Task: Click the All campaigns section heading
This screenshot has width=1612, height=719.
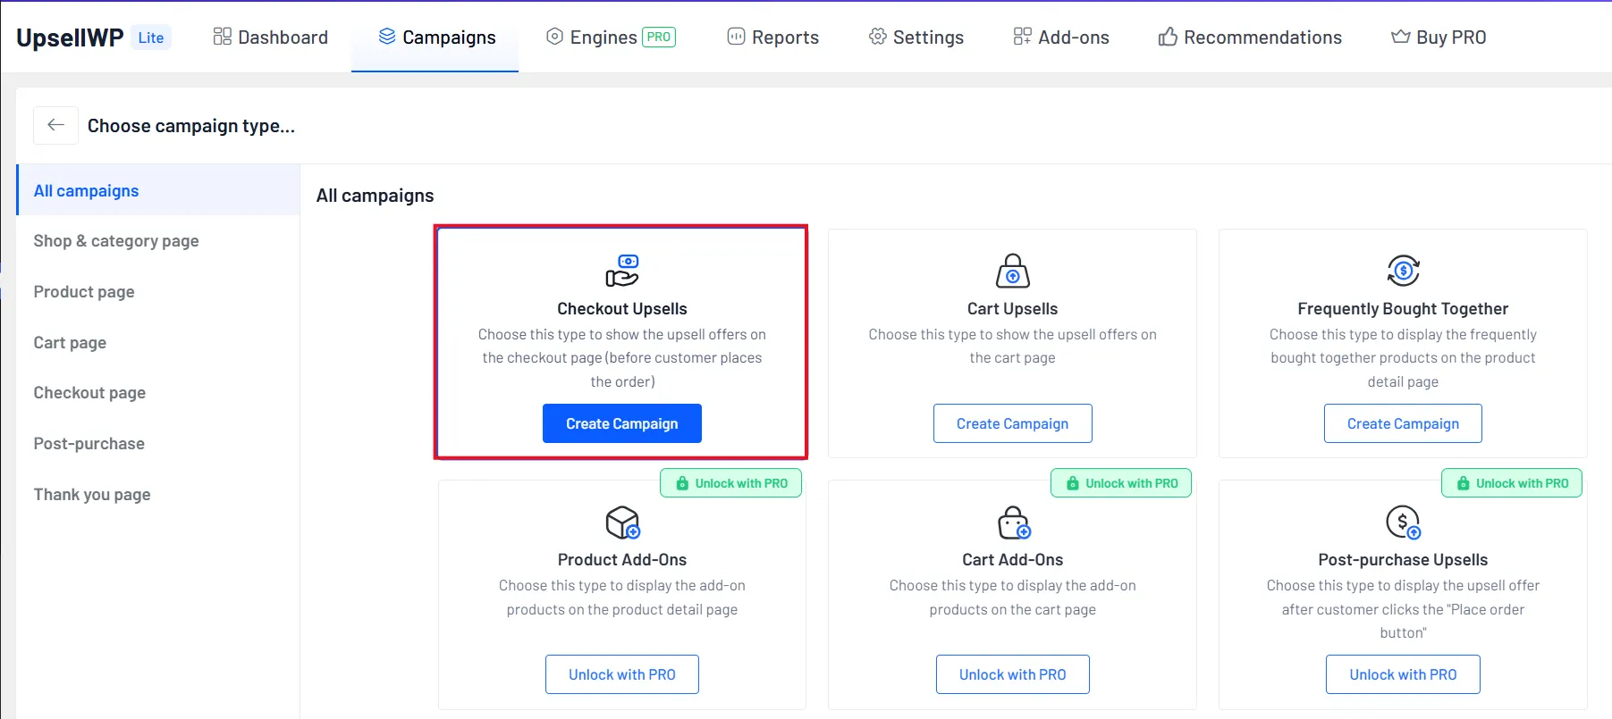Action: pos(376,196)
